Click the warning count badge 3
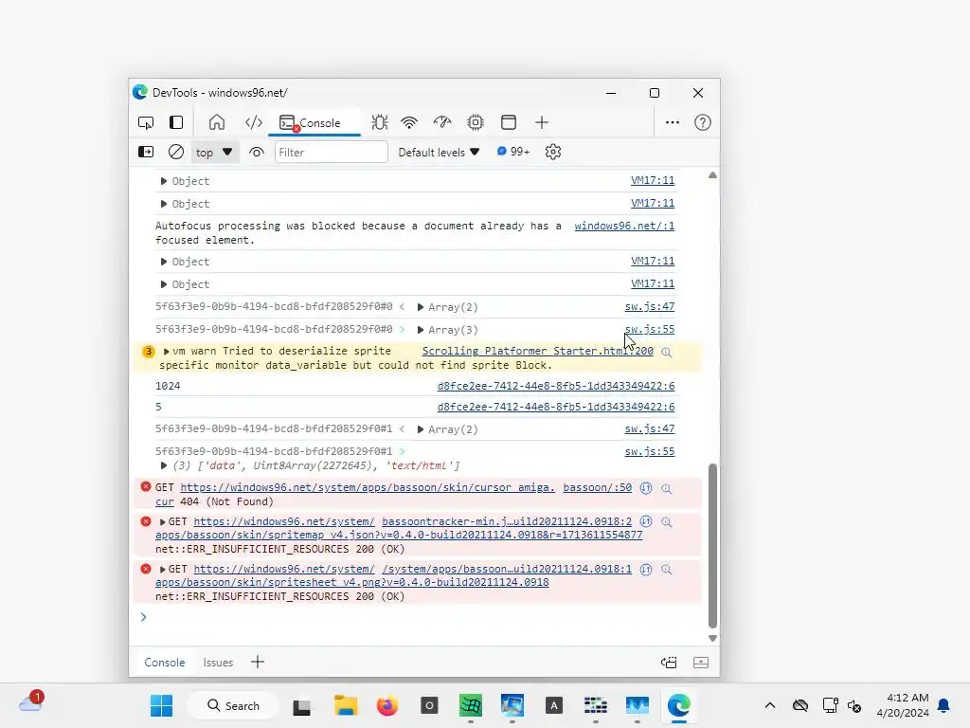970x728 pixels. point(149,352)
